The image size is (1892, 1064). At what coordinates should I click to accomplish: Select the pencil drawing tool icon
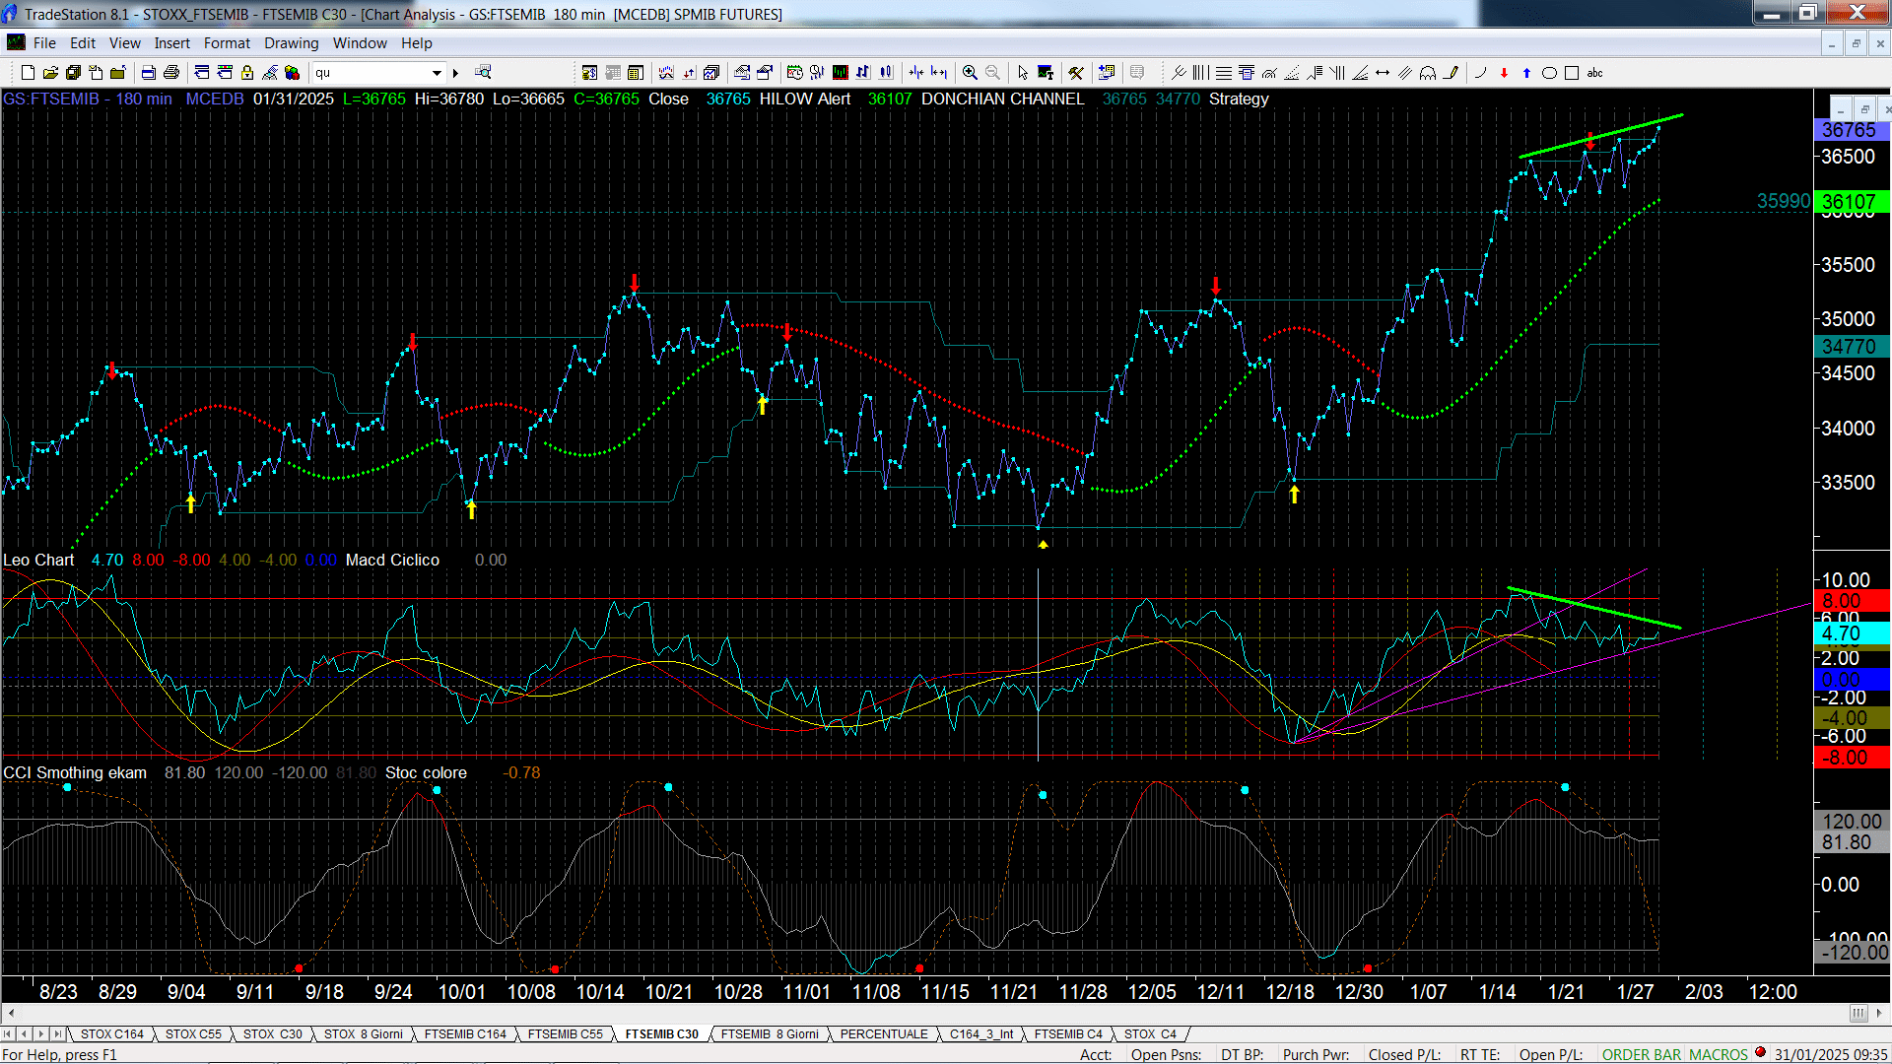point(1451,72)
